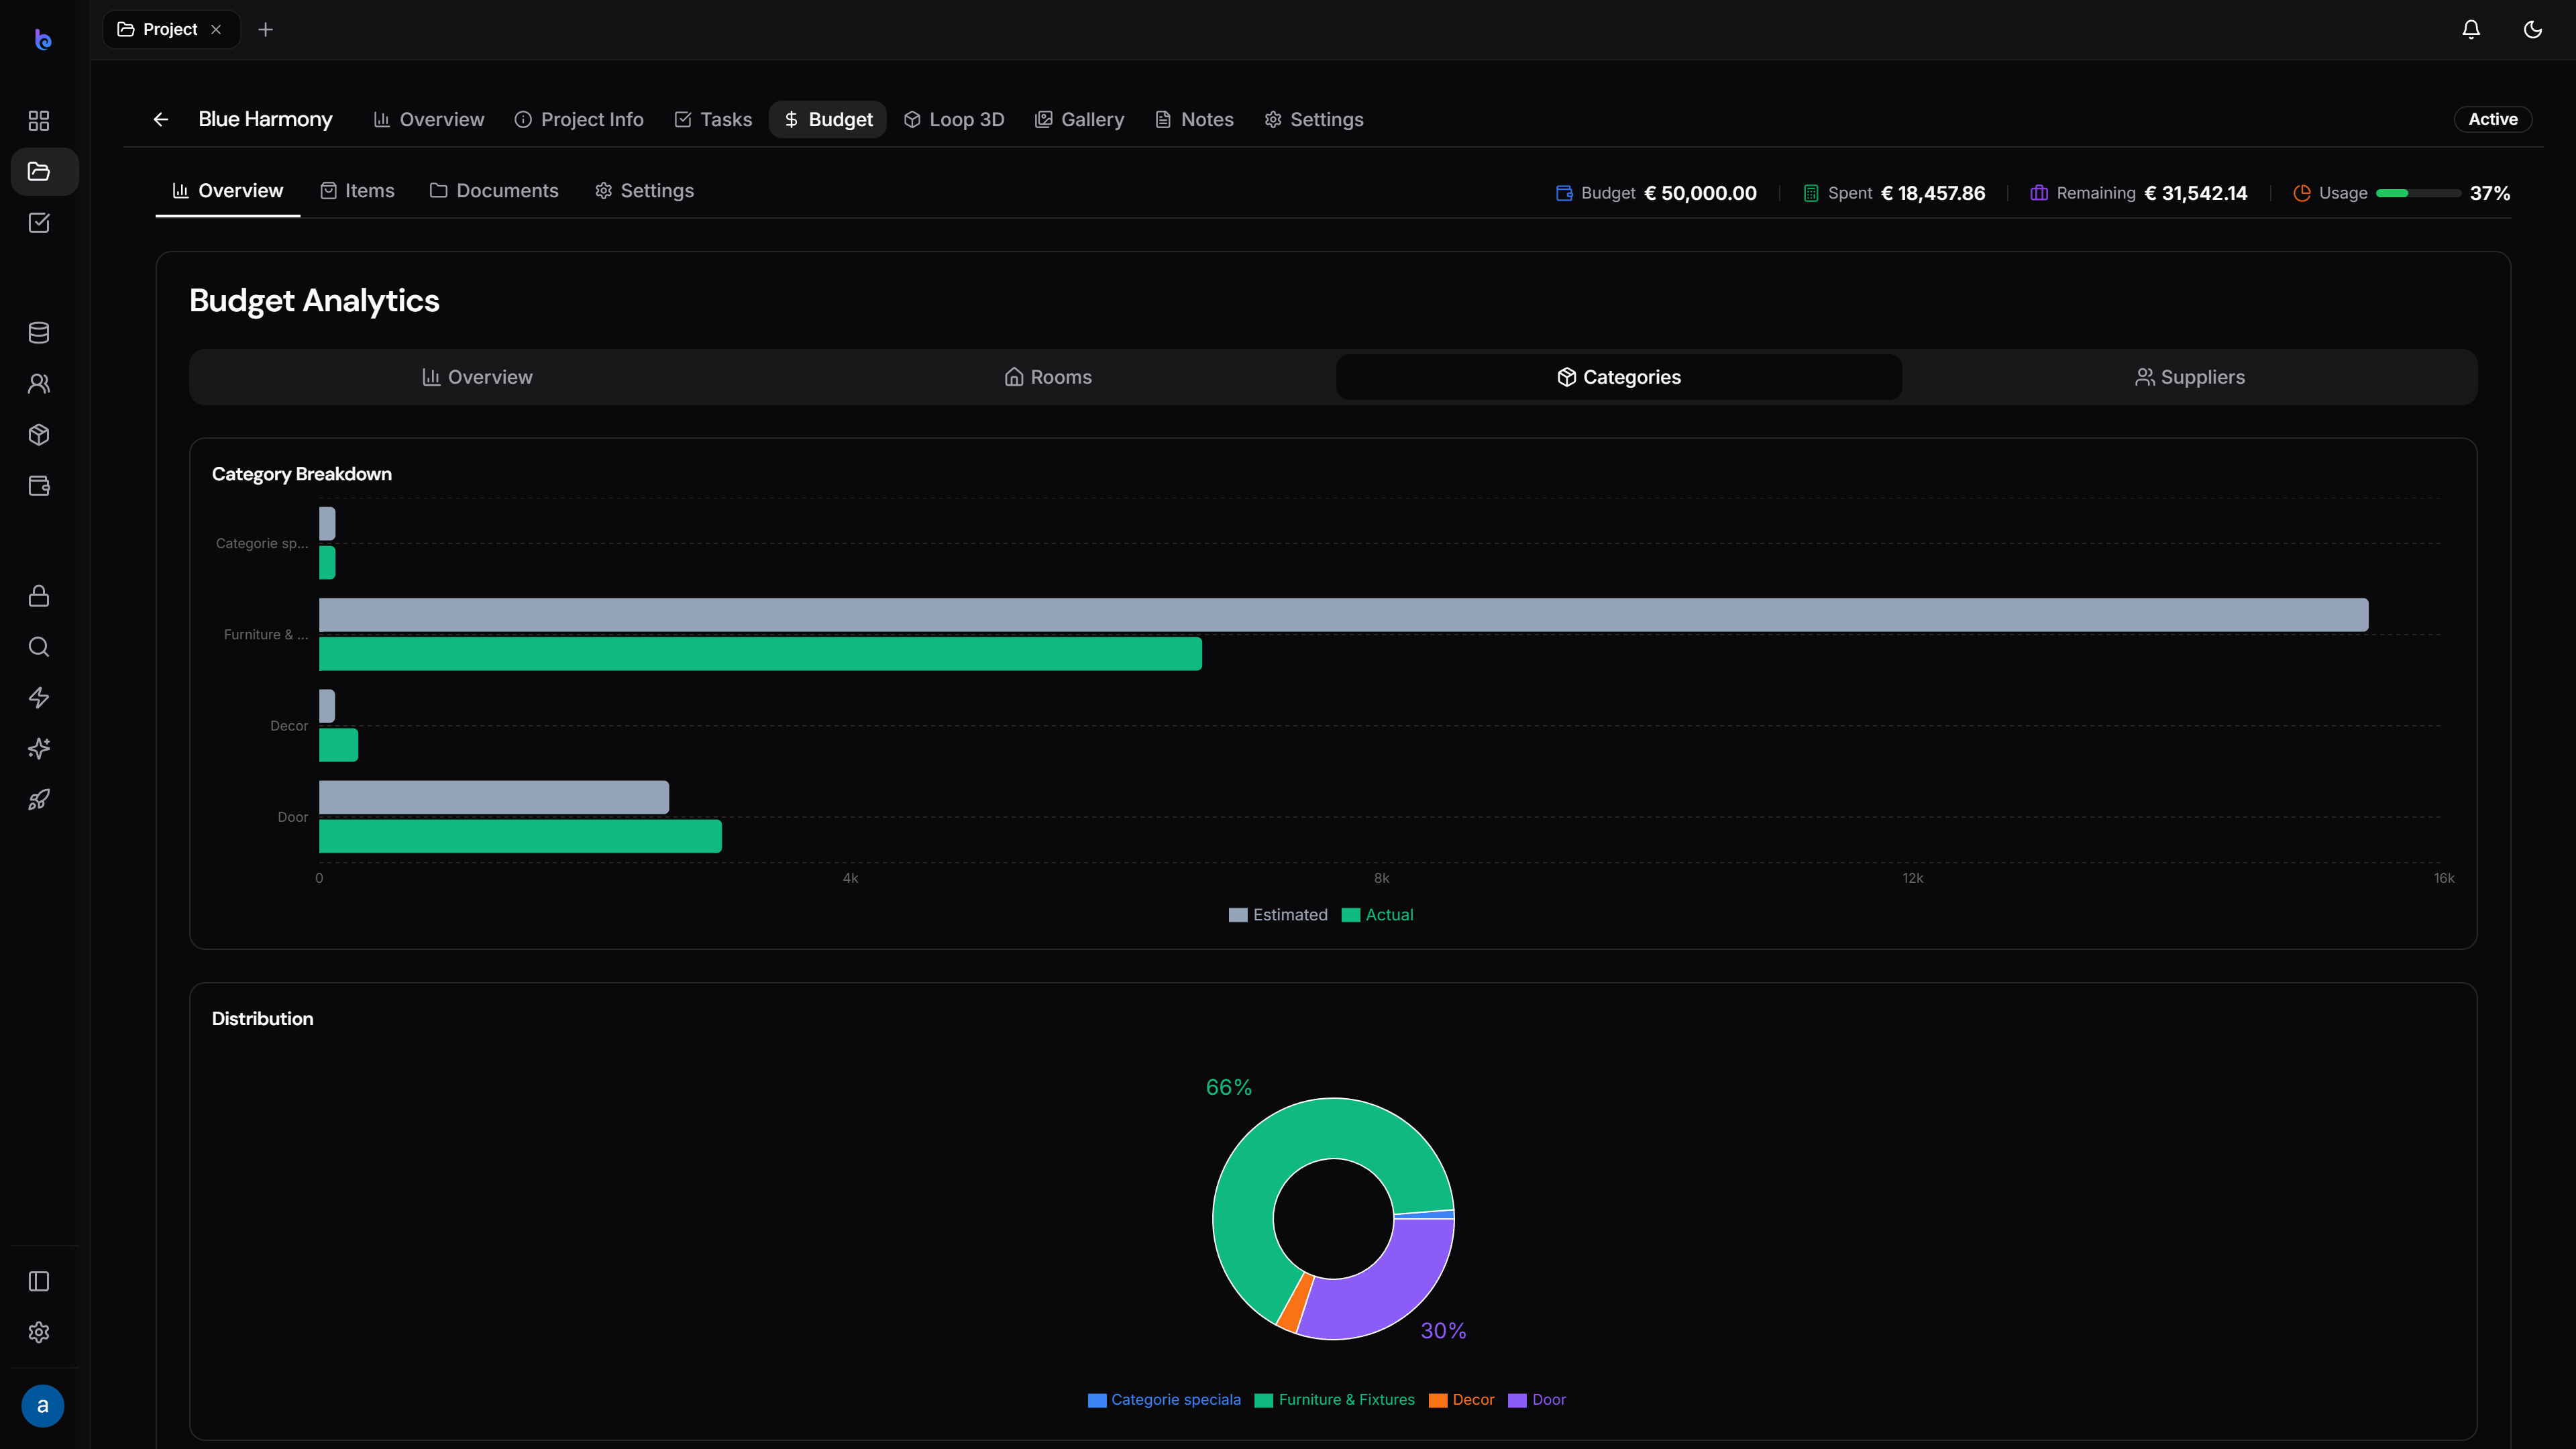This screenshot has height=1449, width=2576.
Task: Click the Active status badge
Action: click(x=2493, y=119)
